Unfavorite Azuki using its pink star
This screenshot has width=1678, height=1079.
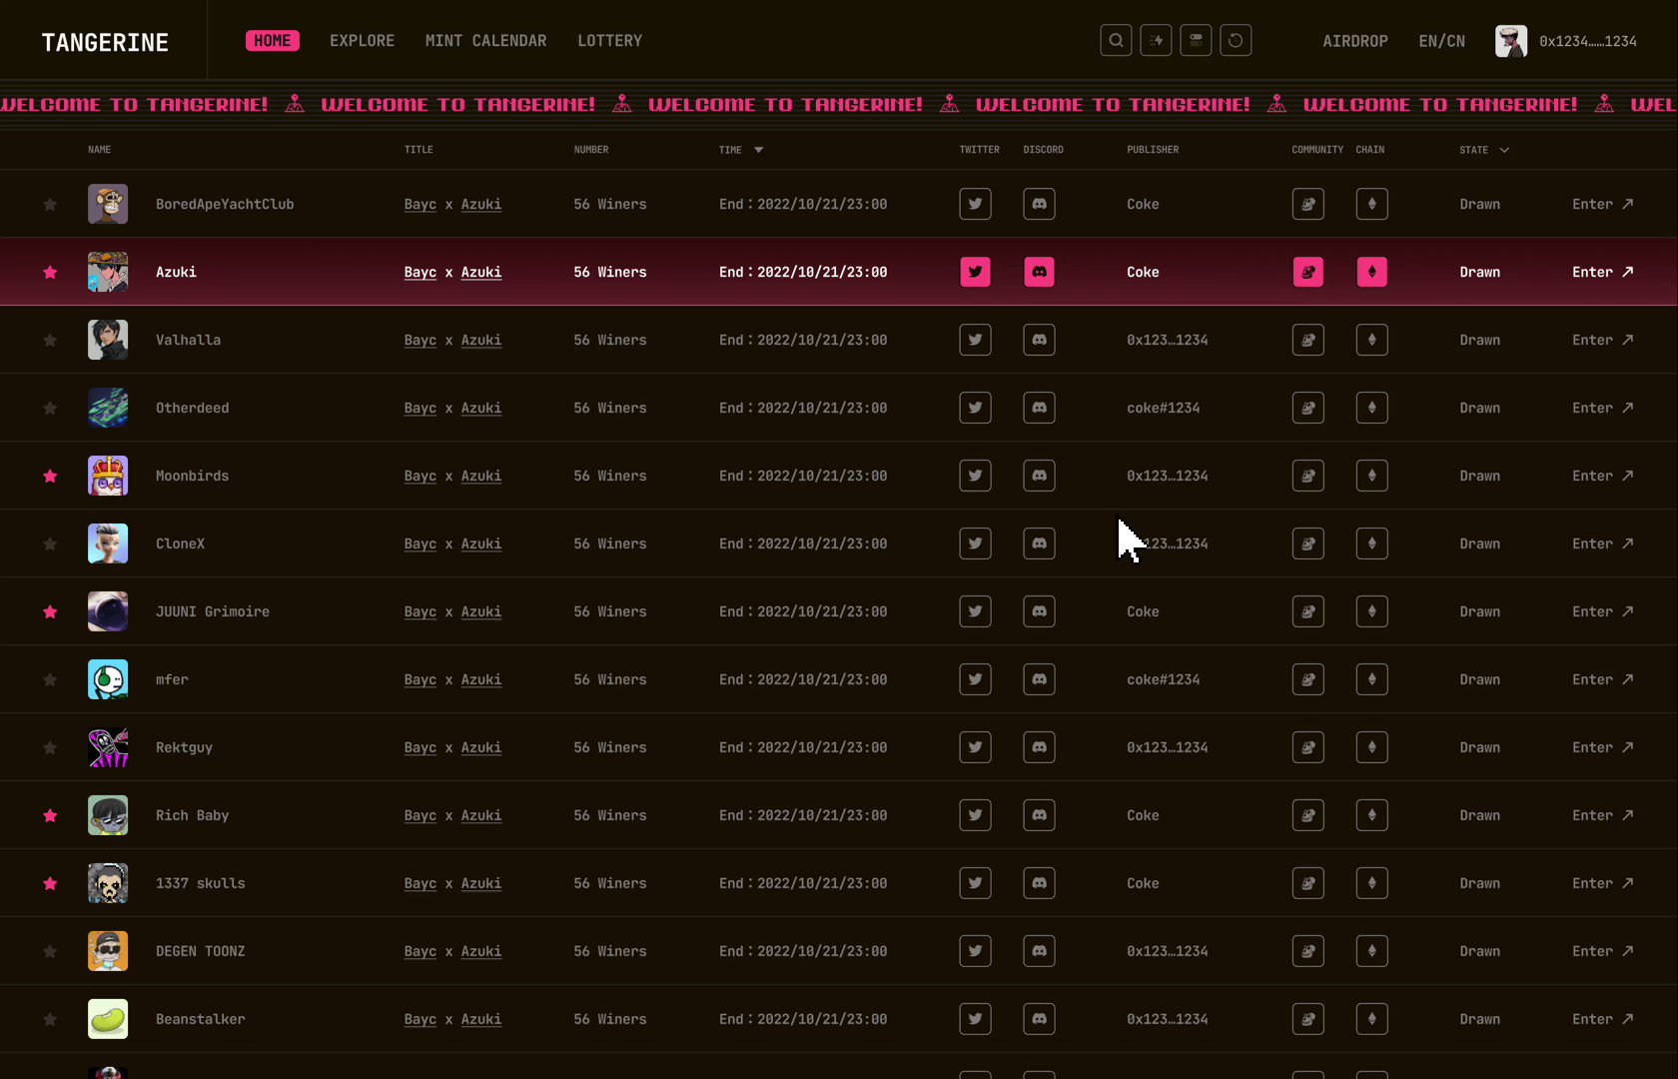click(50, 273)
